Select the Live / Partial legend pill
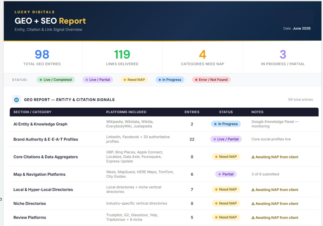 click(x=98, y=80)
